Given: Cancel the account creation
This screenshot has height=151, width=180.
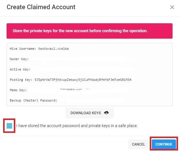Looking at the screenshot, I should [139, 144].
